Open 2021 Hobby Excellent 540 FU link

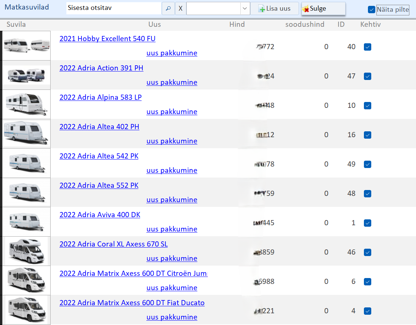point(107,39)
